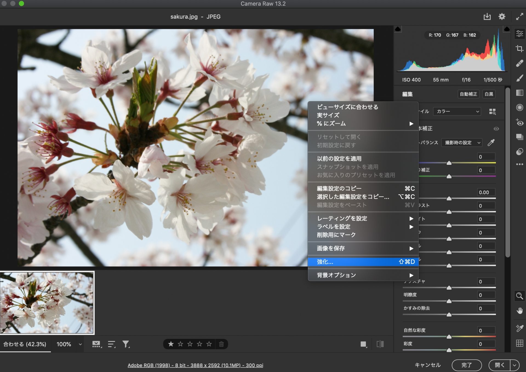Toggle shadow clipping warning in histogram
Image resolution: width=526 pixels, height=372 pixels.
tap(398, 29)
